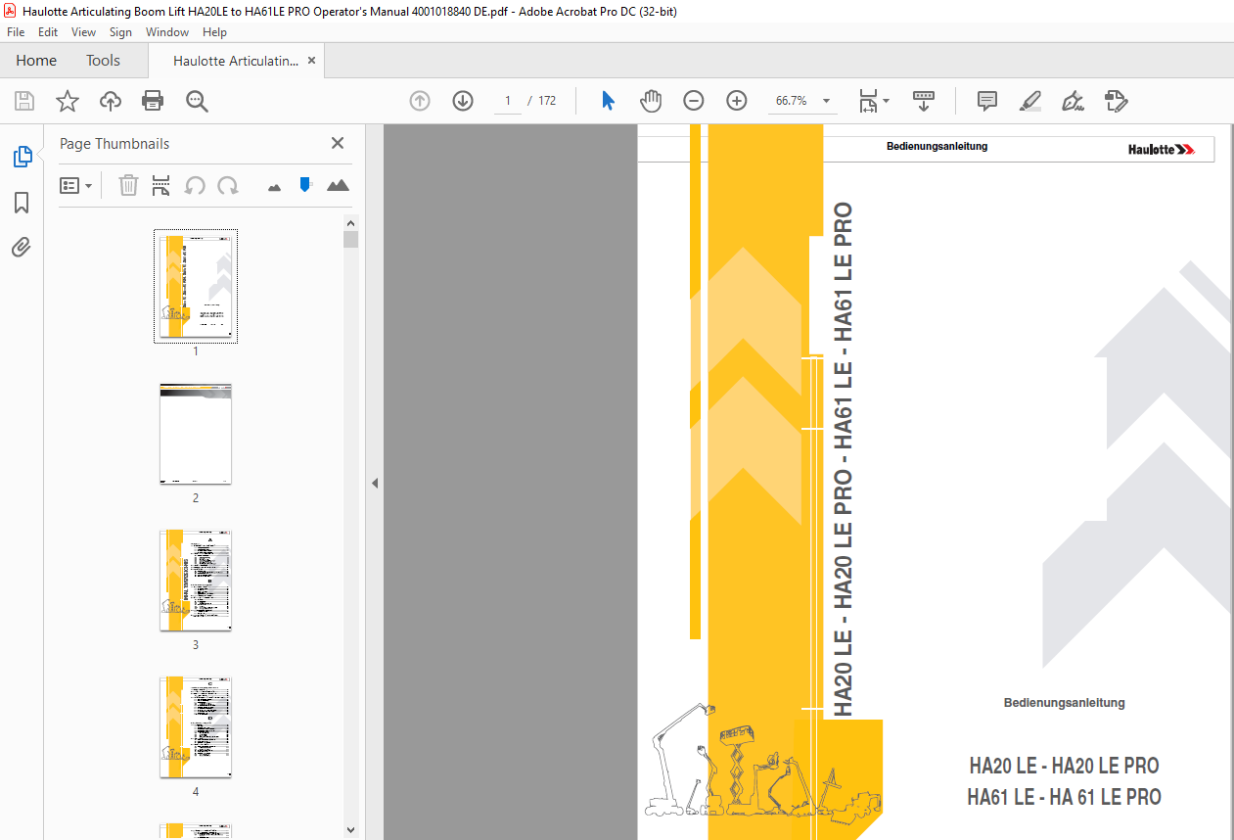Screen dimensions: 1234x840
Task: Select page 1 thumbnail
Action: tap(196, 286)
